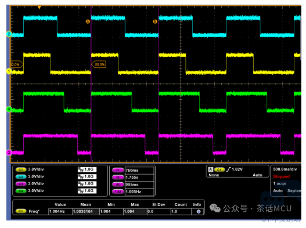Click the Freq measurement label

(34, 211)
